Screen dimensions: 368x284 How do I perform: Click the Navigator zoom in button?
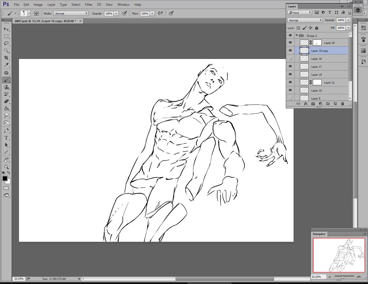359,277
